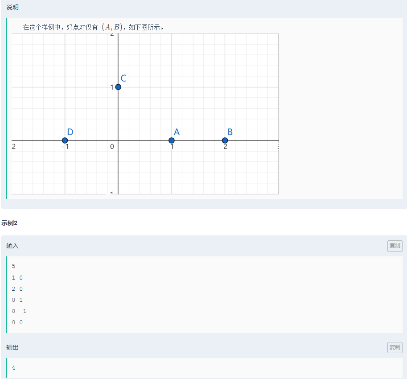Click the input line "1 0"
The height and width of the screenshot is (379, 407).
(17, 277)
